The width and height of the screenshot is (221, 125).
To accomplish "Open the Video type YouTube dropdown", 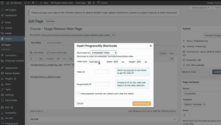I will click(x=94, y=62).
